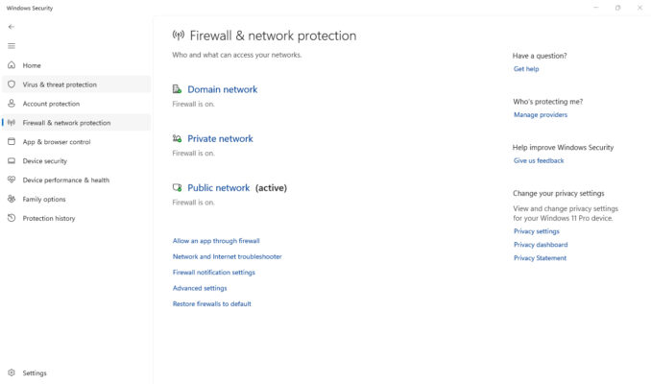Select the App & browser control icon
This screenshot has height=384, width=651.
(12, 142)
